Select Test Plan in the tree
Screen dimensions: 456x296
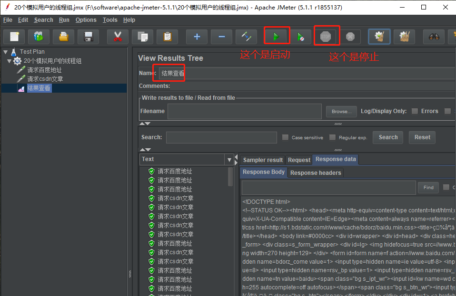coord(32,52)
